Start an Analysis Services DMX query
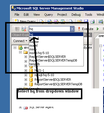 click(x=56, y=21)
